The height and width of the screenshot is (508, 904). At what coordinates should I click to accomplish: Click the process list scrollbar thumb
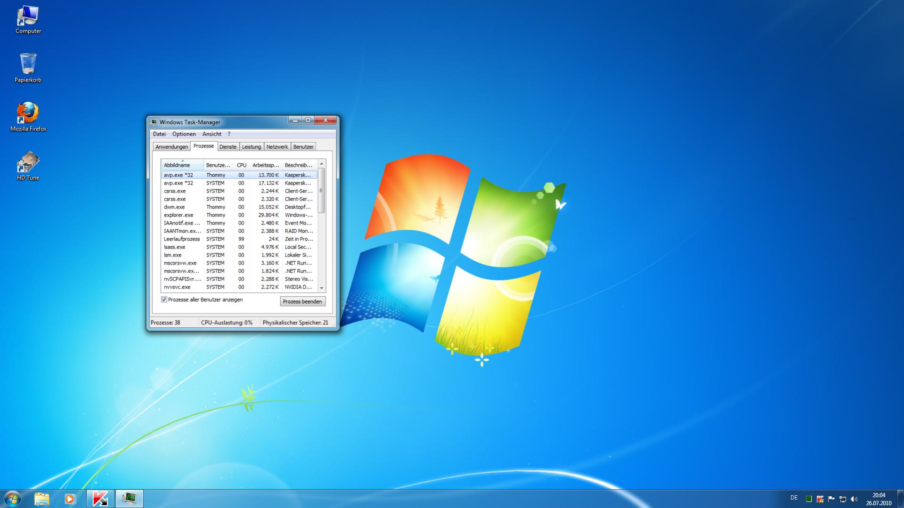point(322,190)
